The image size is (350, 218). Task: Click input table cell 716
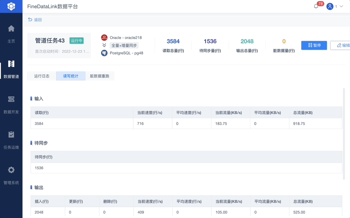[153, 124]
